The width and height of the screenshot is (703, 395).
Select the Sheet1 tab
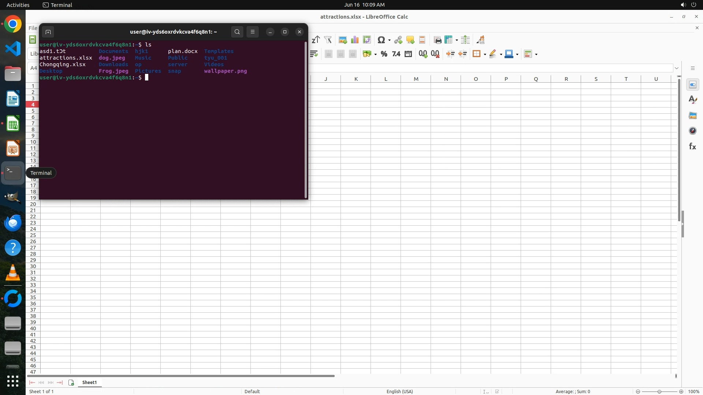[89, 382]
